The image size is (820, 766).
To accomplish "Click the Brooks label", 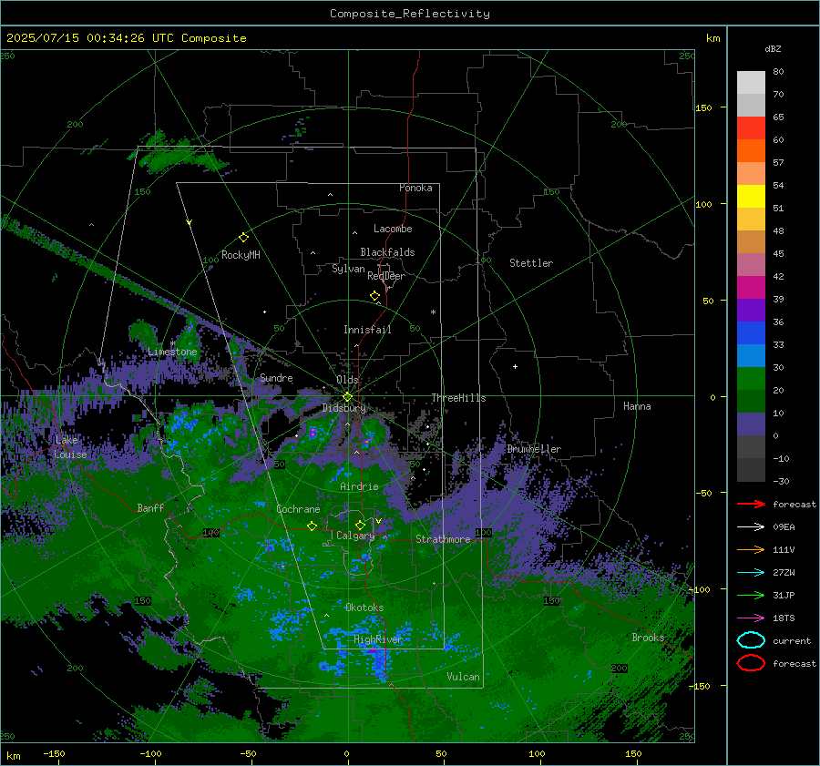I will point(648,638).
